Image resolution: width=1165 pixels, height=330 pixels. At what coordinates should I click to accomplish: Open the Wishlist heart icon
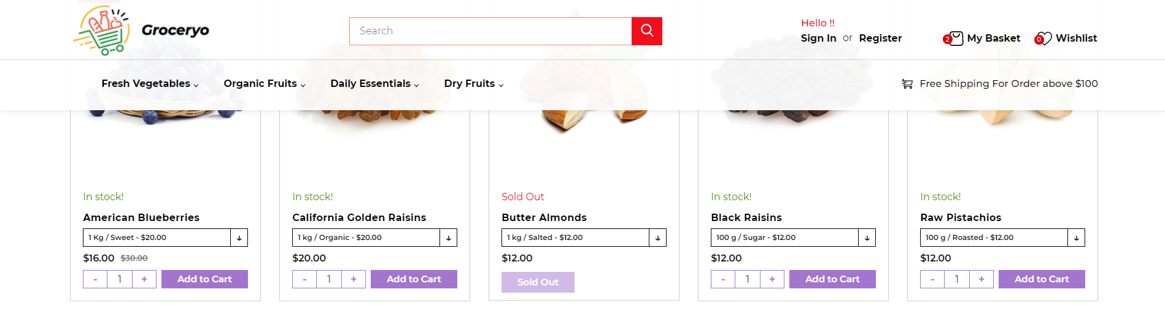click(x=1043, y=39)
